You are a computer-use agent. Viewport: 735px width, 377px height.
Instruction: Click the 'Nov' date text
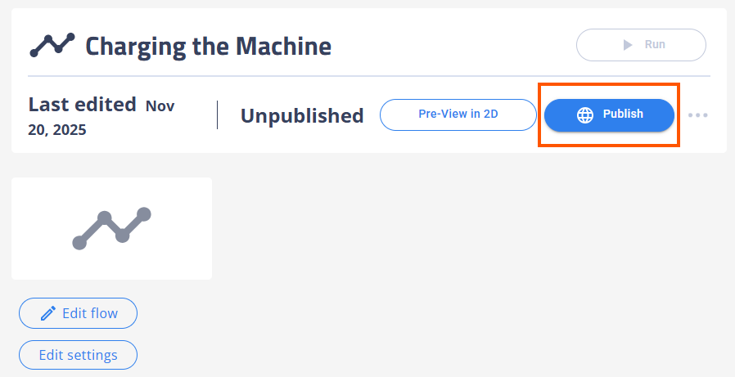click(x=160, y=105)
